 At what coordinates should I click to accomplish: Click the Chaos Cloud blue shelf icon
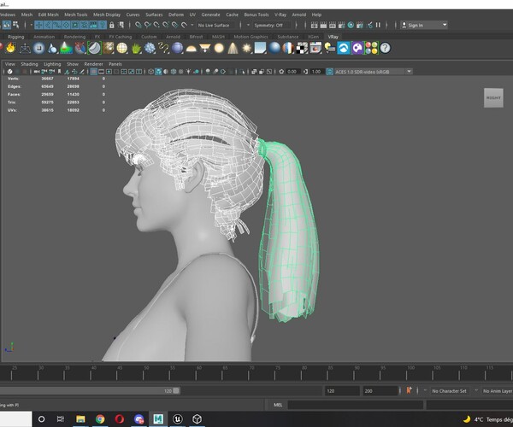click(344, 48)
